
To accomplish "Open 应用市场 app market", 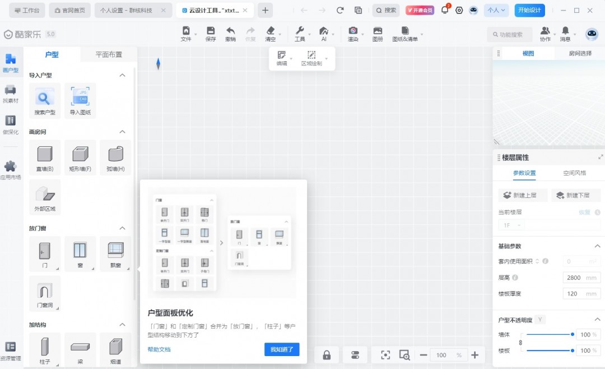I will (11, 170).
